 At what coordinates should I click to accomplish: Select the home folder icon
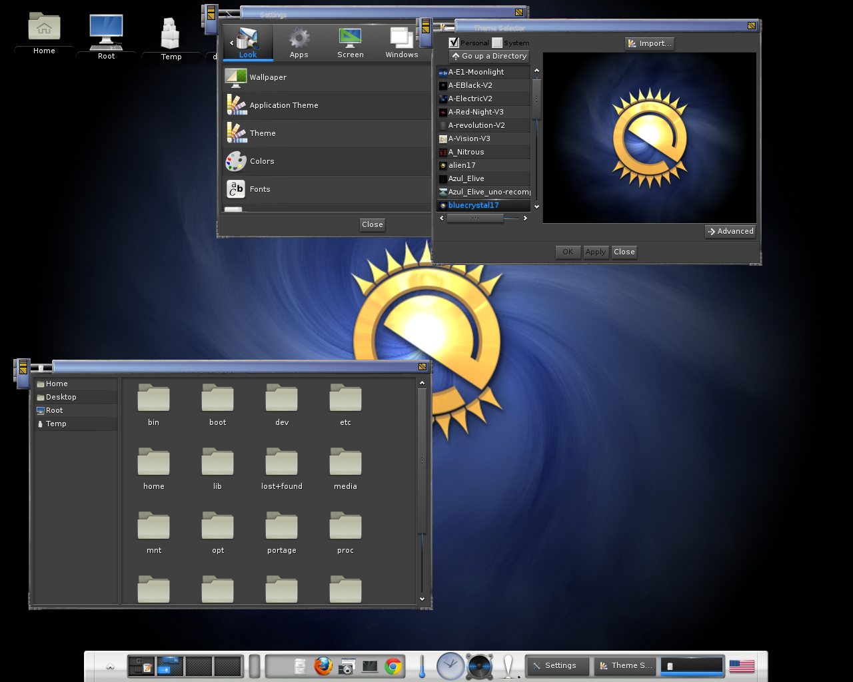click(x=153, y=462)
